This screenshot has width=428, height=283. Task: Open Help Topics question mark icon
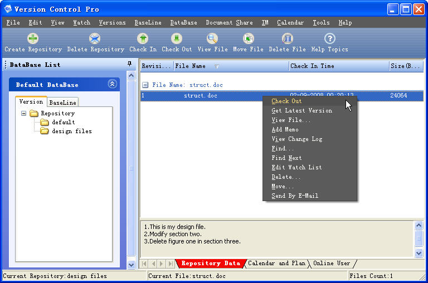point(330,38)
